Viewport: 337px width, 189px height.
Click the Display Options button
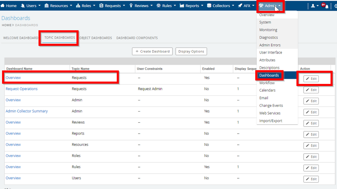tap(191, 52)
